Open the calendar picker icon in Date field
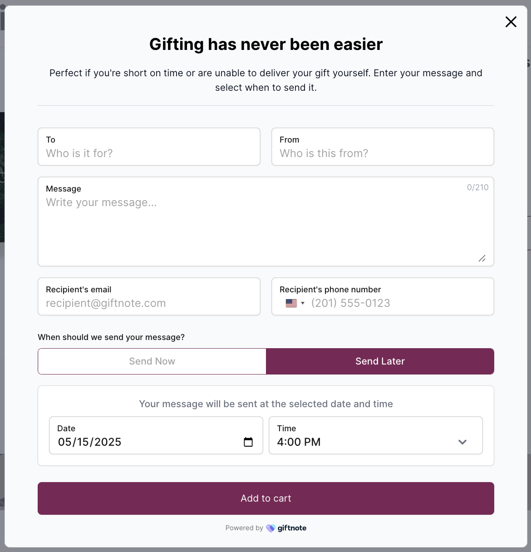 coord(248,442)
